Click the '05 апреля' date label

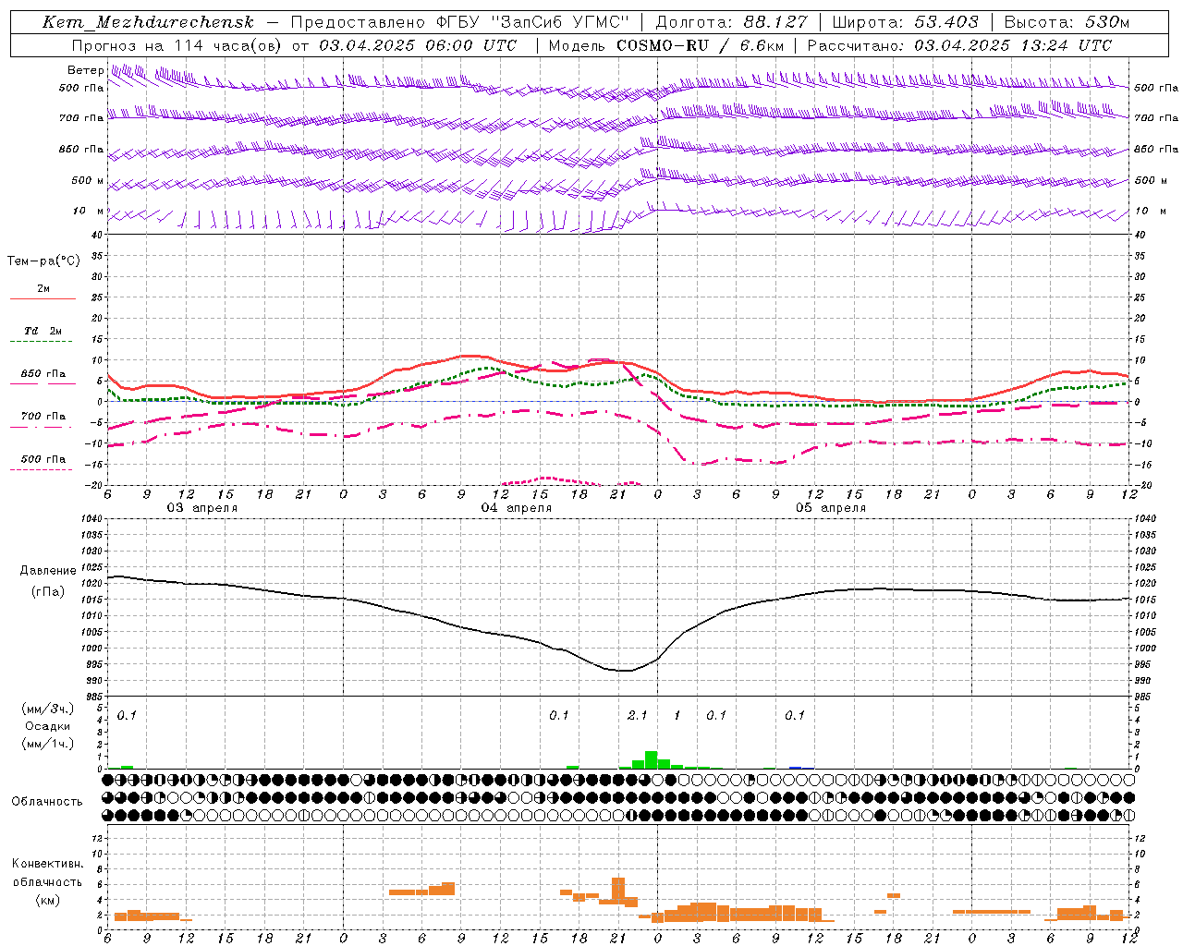830,508
